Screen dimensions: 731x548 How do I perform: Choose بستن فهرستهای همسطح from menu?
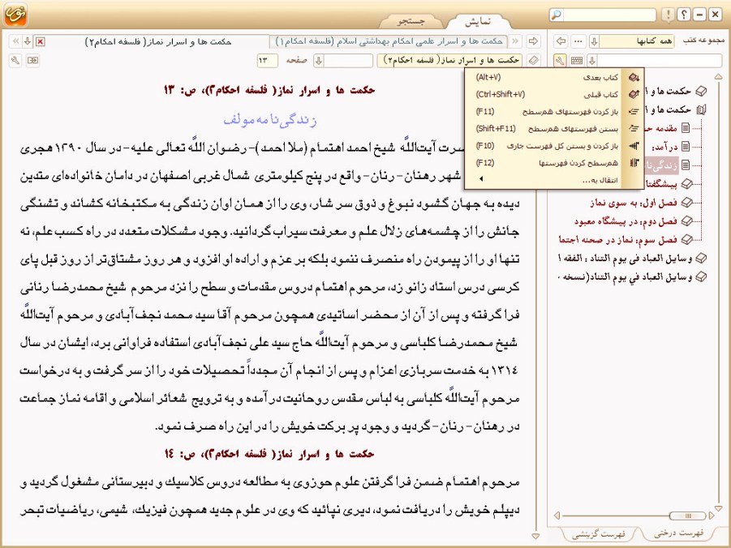[x=553, y=129]
